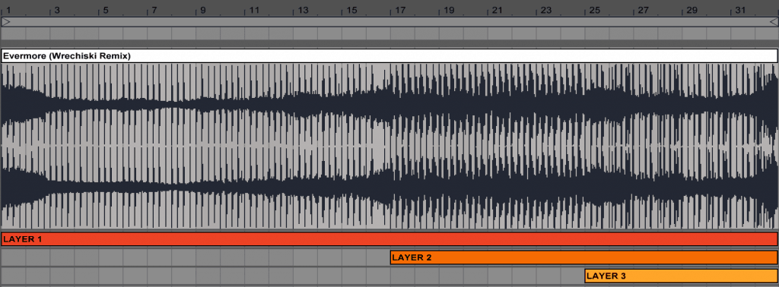Click bar 31 on the ruler
This screenshot has width=779, height=287.
[741, 10]
